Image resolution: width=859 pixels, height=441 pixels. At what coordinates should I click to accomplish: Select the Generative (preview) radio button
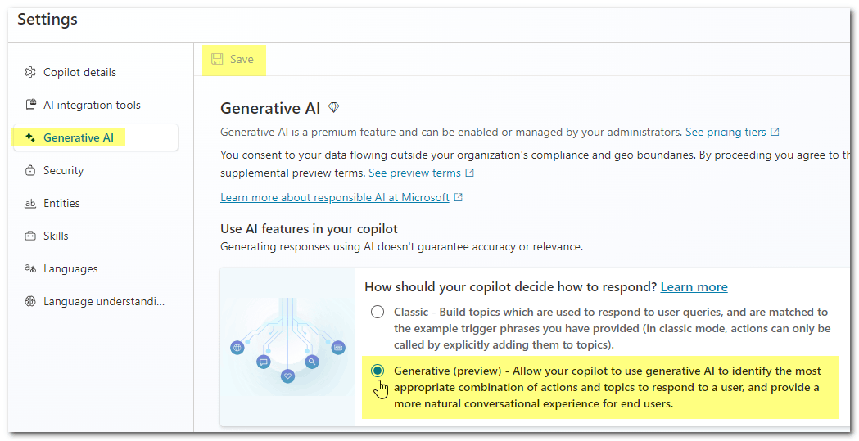pos(377,371)
